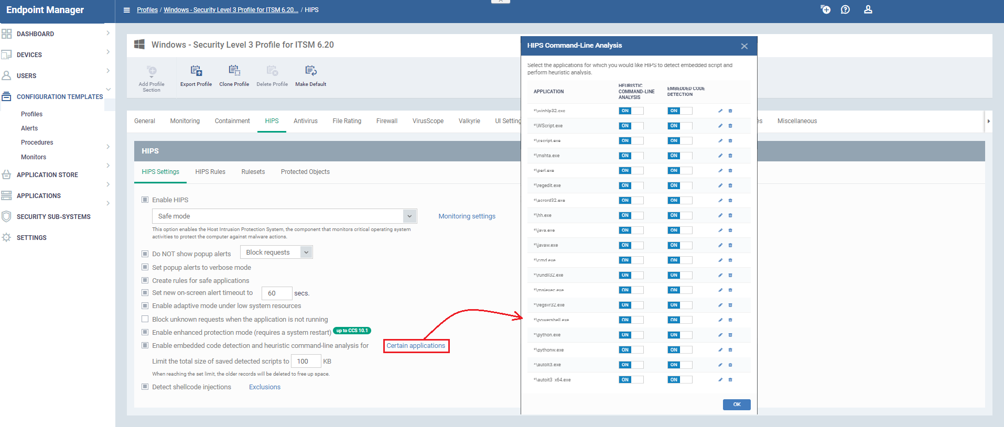Open the hamburger menu icon

point(126,10)
